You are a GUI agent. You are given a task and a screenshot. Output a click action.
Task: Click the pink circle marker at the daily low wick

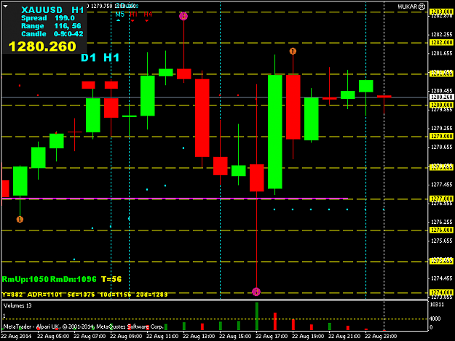pos(256,292)
